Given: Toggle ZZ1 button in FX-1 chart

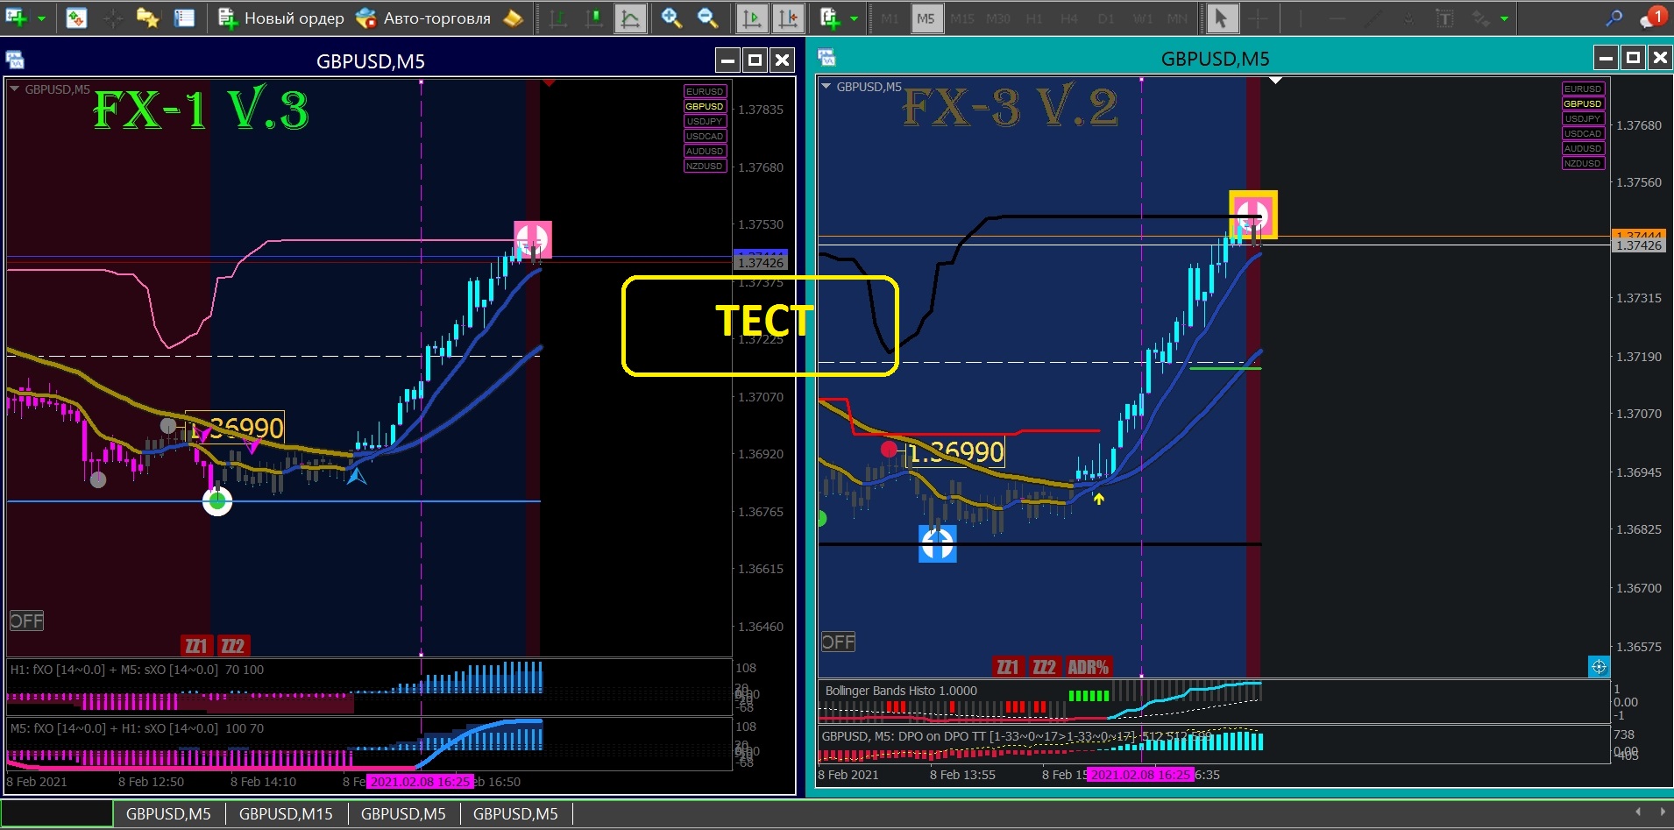Looking at the screenshot, I should [195, 646].
